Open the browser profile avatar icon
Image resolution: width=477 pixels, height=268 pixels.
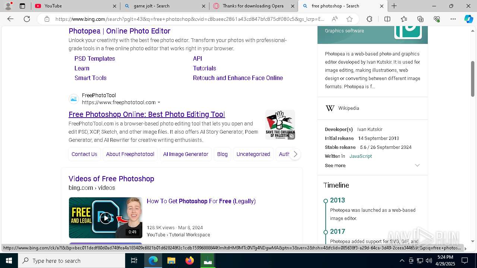[8, 6]
